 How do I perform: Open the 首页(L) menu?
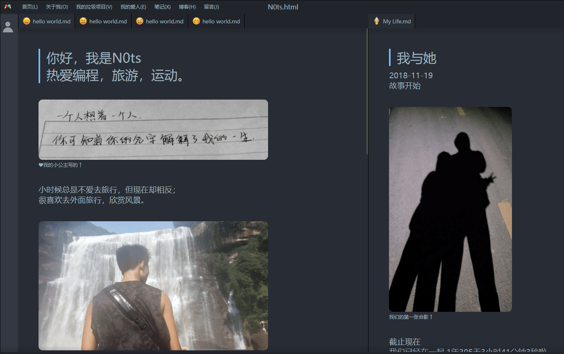click(30, 7)
